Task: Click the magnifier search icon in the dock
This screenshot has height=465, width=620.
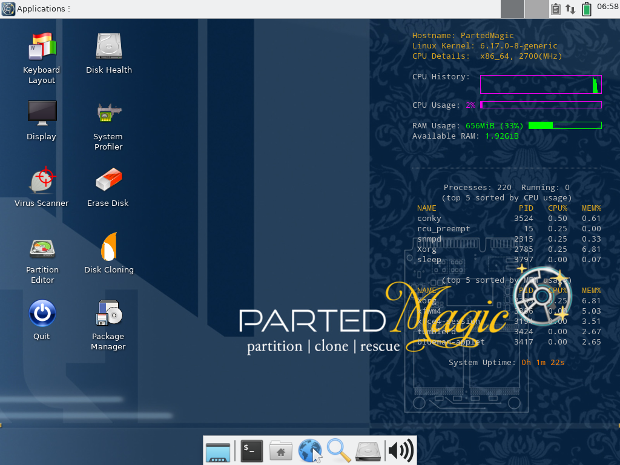Action: [x=338, y=450]
